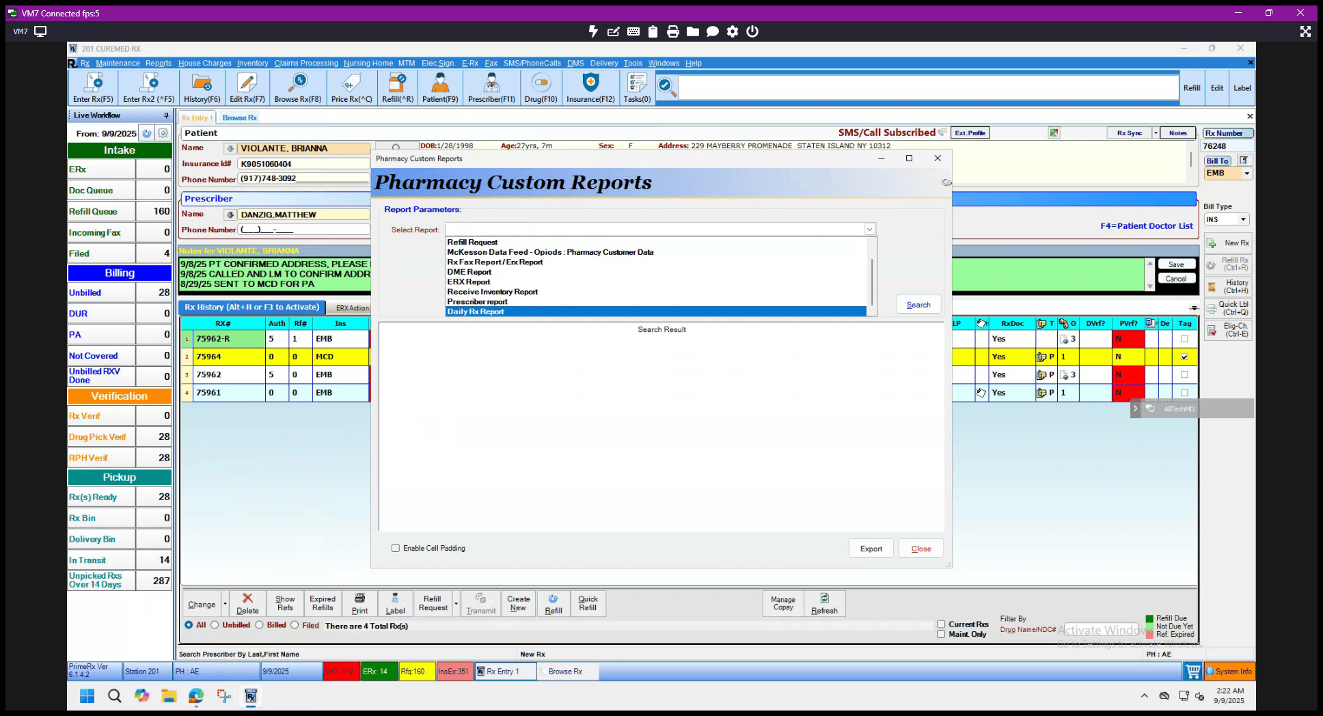Open Drug (F10) toolbar icon
Image resolution: width=1323 pixels, height=716 pixels.
[x=541, y=88]
